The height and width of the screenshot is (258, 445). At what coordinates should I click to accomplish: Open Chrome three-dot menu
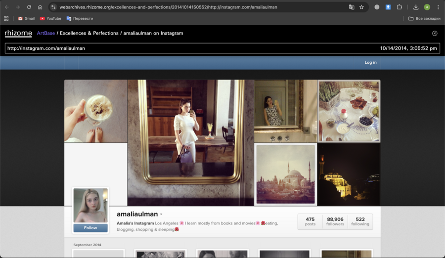[x=438, y=7]
